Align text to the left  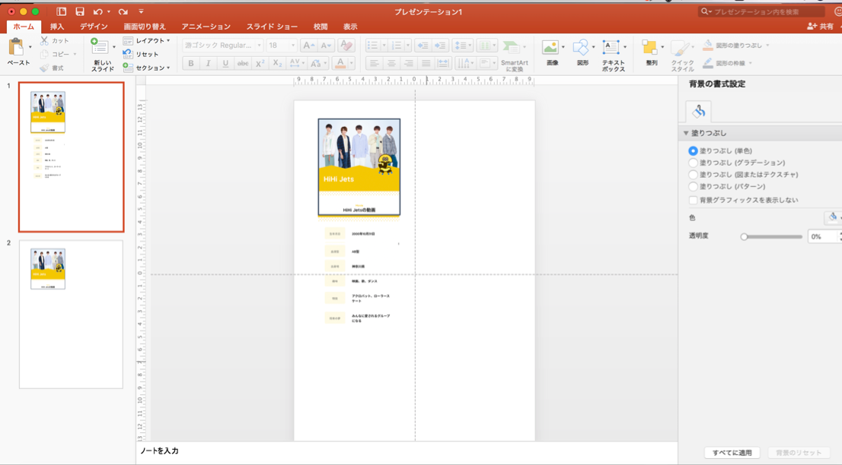tap(375, 63)
